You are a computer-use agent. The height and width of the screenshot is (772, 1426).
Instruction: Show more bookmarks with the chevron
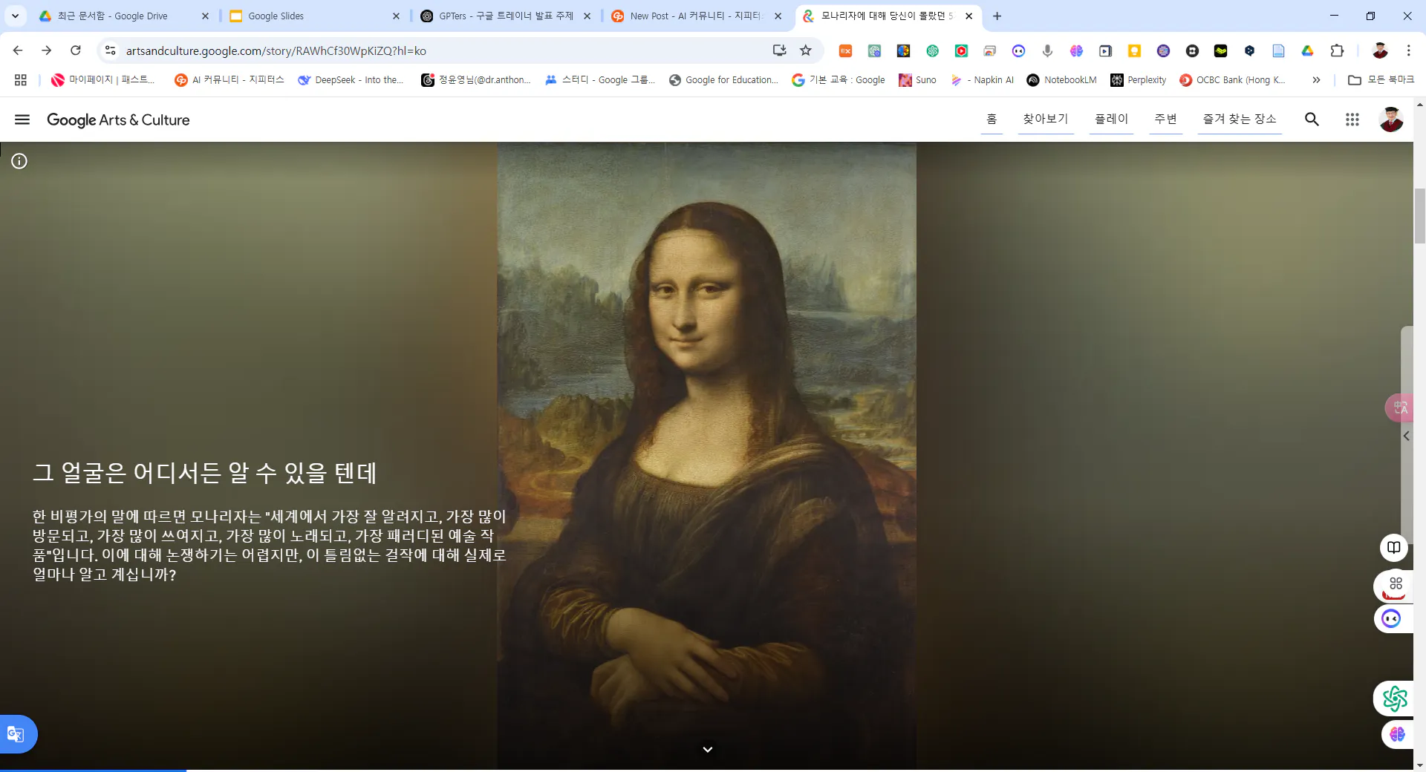1316,79
